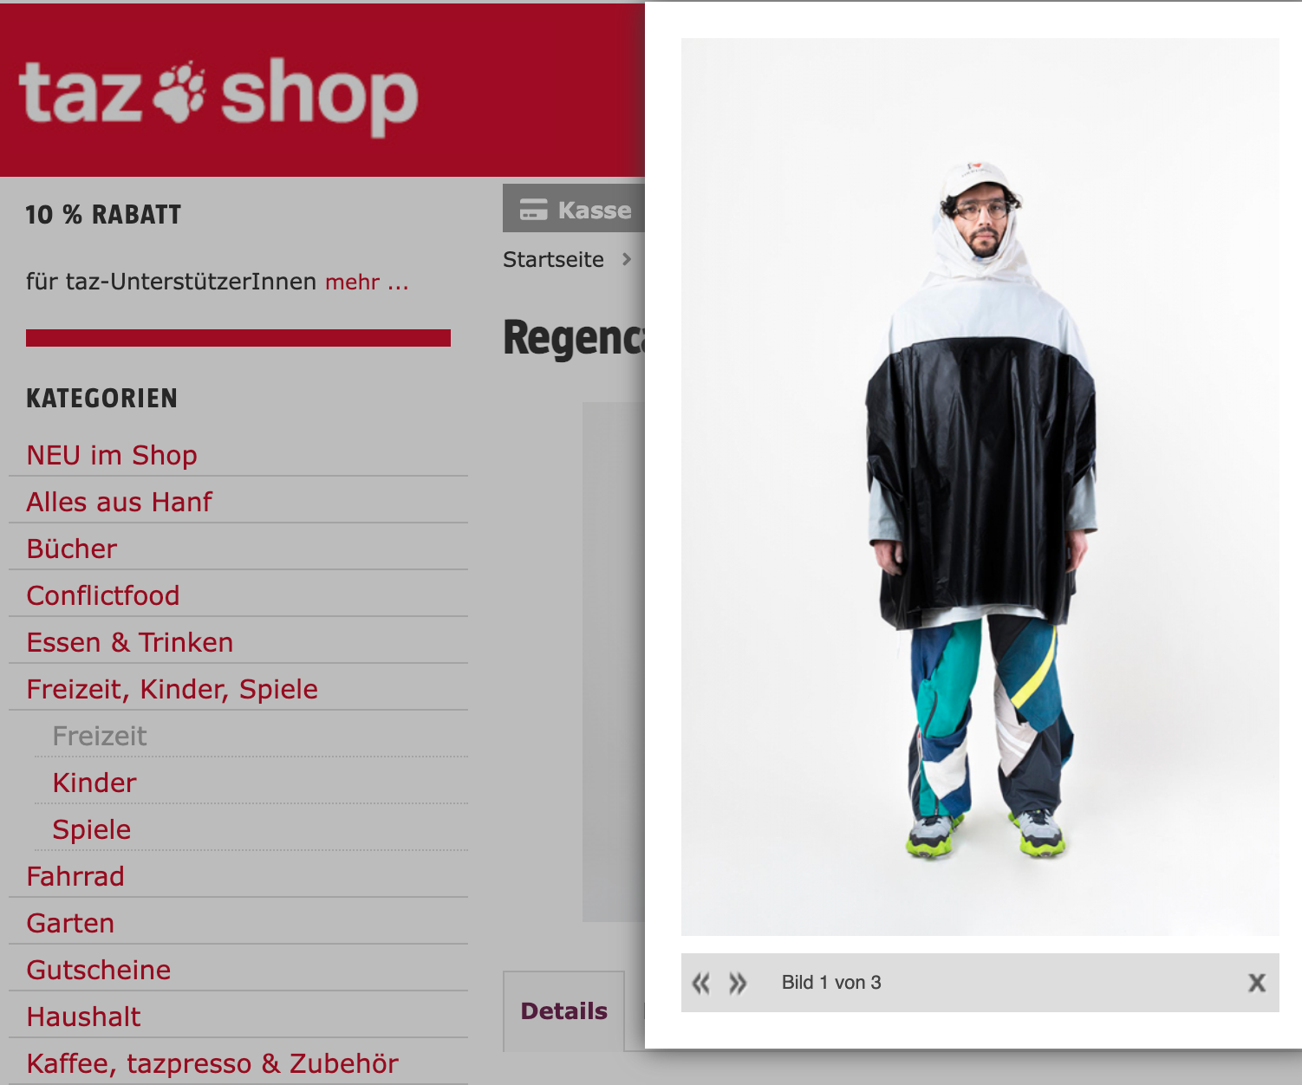1302x1085 pixels.
Task: Select the Freizeit subcategory
Action: pyautogui.click(x=100, y=736)
